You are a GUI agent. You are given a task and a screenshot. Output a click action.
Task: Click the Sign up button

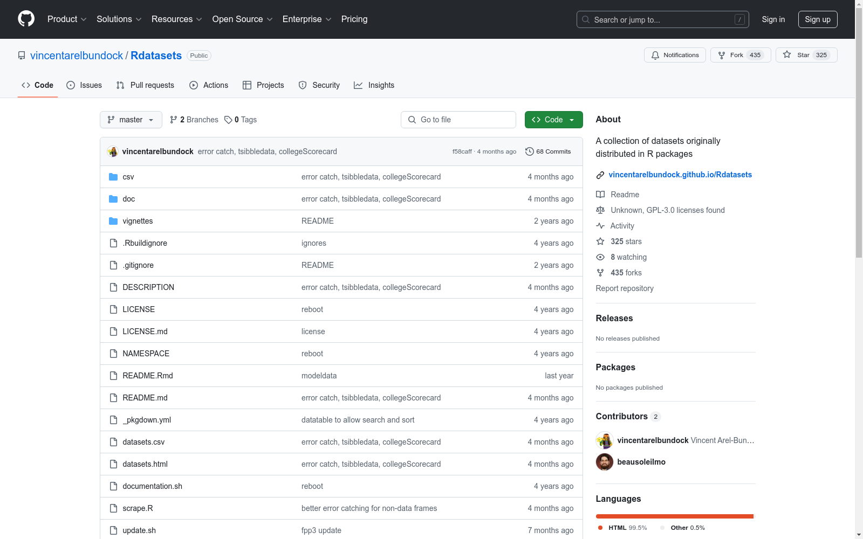tap(818, 19)
